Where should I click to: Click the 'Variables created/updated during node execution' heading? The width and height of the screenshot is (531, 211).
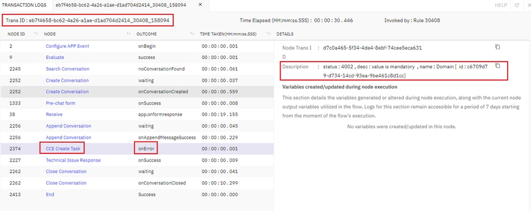pyautogui.click(x=340, y=87)
